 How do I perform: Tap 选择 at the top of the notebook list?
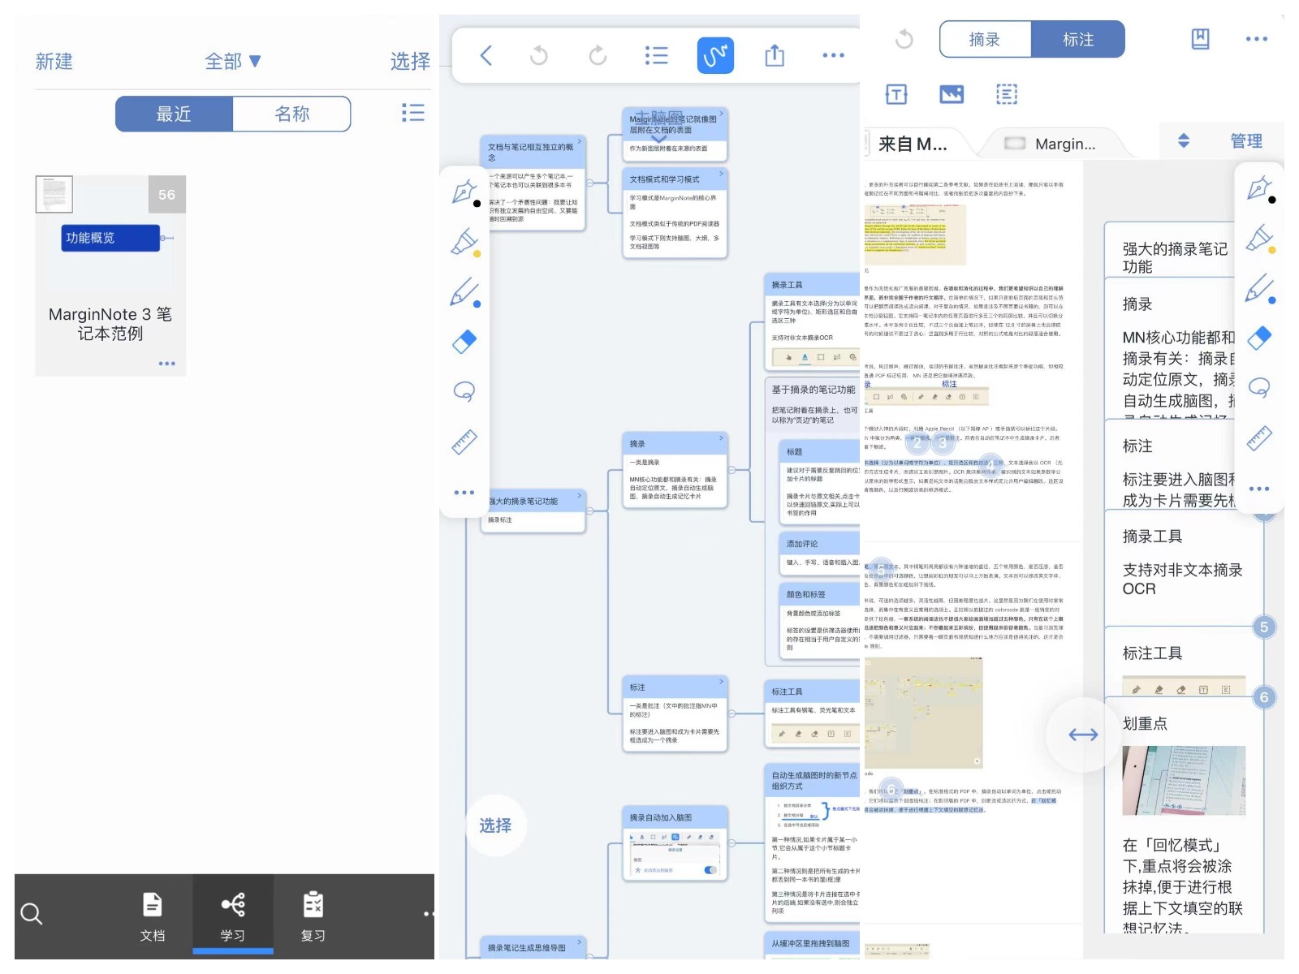click(410, 61)
